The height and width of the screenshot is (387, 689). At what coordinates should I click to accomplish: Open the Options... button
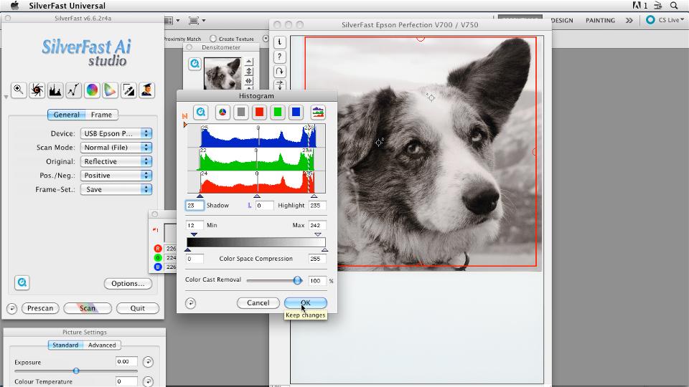(128, 284)
